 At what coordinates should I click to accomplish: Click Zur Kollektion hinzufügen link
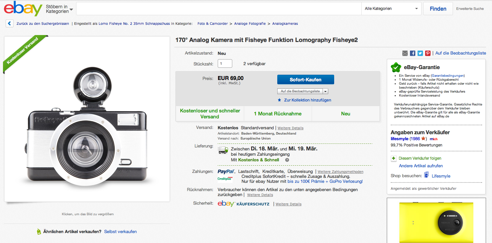(307, 100)
